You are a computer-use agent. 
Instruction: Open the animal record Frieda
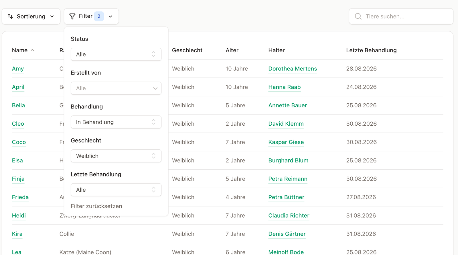(20, 197)
